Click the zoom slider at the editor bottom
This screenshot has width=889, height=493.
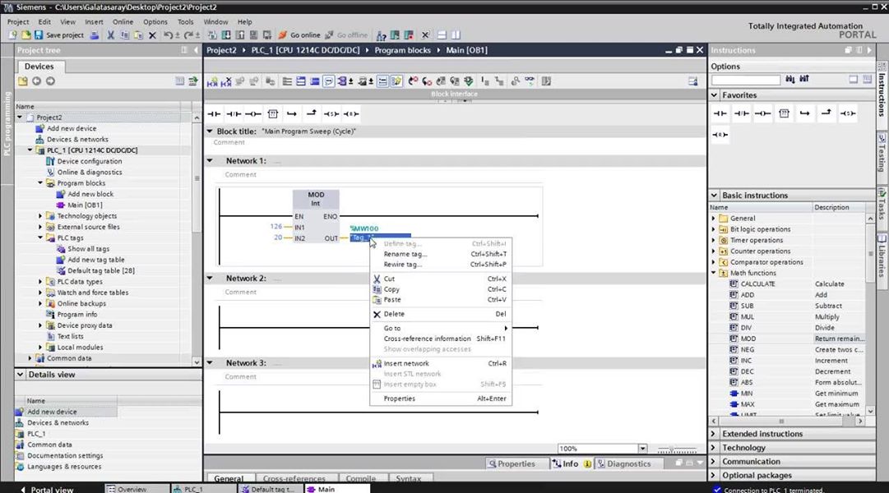point(677,449)
